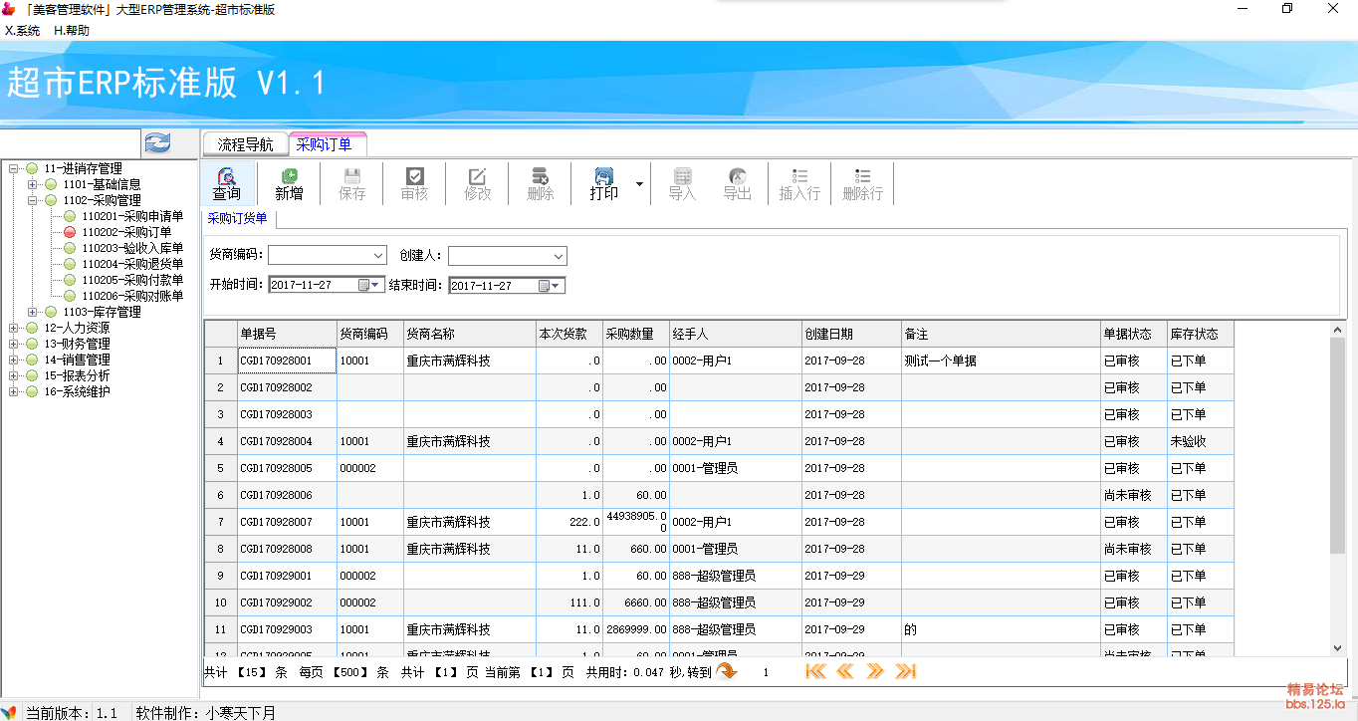This screenshot has width=1358, height=721.
Task: Select row 1 header of the grid
Action: [x=220, y=360]
